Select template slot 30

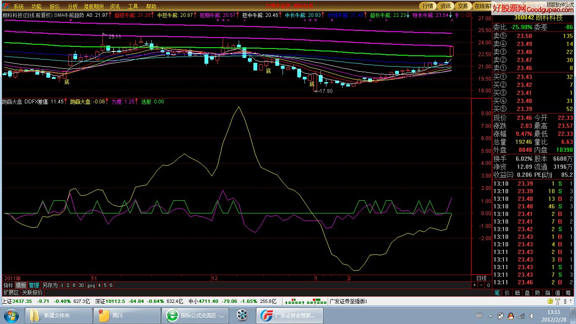[x=81, y=285]
